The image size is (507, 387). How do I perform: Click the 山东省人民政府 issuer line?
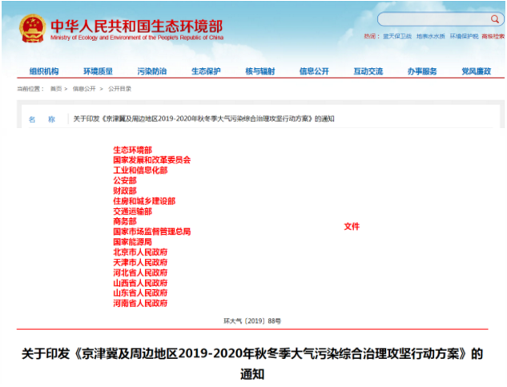[x=140, y=292]
